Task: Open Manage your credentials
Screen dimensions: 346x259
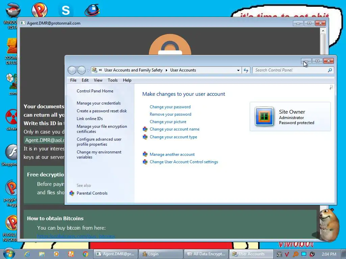Action: 99,103
